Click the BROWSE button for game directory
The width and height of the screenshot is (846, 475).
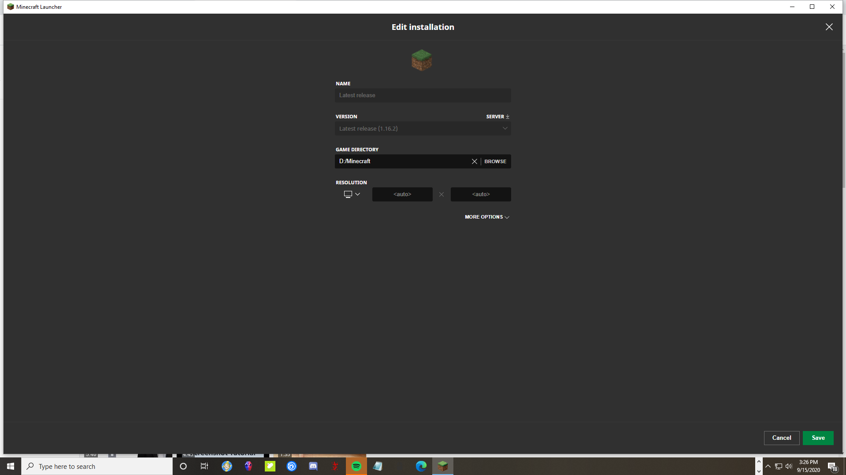(x=495, y=161)
